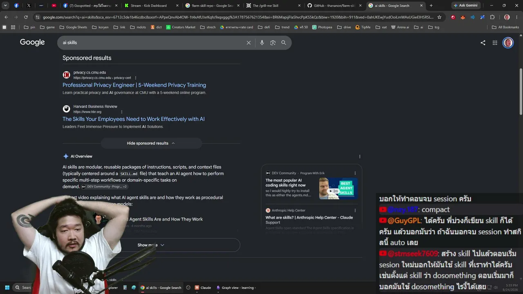Open the drive bookmark folder

click(344, 27)
